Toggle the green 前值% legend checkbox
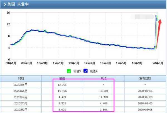The height and width of the screenshot is (113, 167). tap(69, 71)
